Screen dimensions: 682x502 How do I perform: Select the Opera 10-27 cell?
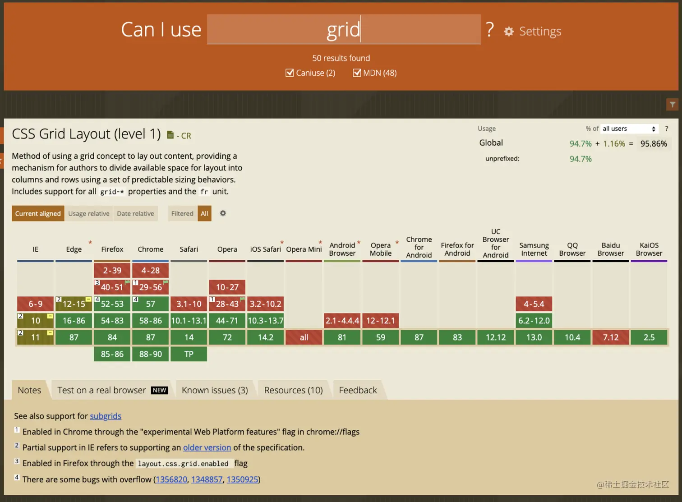[227, 287]
